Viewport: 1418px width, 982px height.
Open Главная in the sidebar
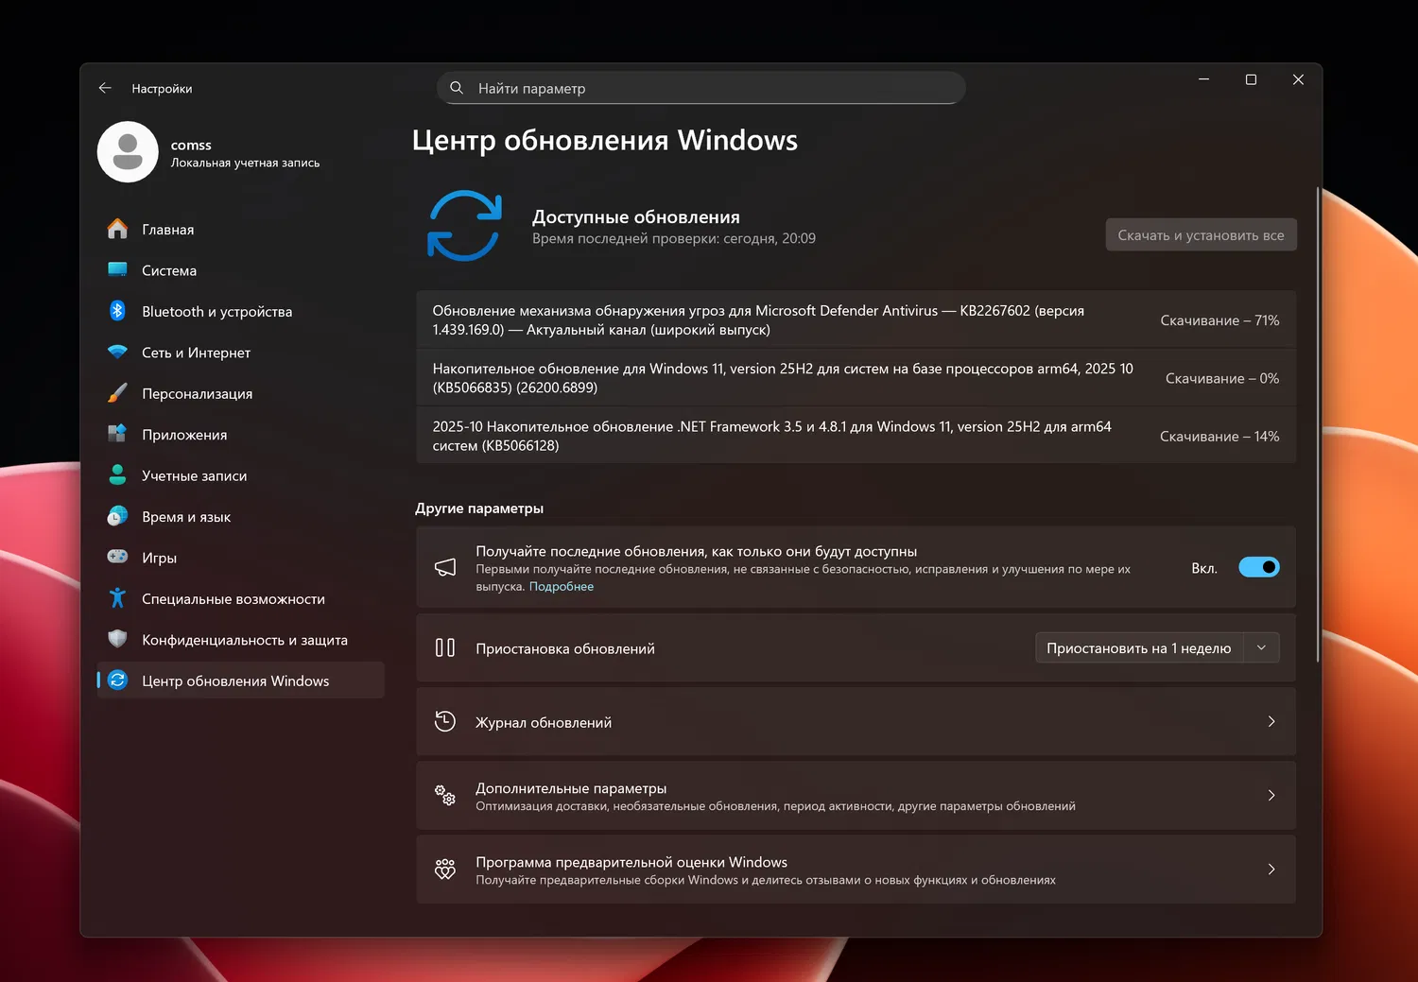click(241, 230)
